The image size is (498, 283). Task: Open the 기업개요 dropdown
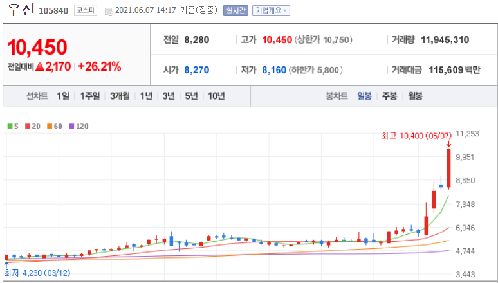[272, 10]
